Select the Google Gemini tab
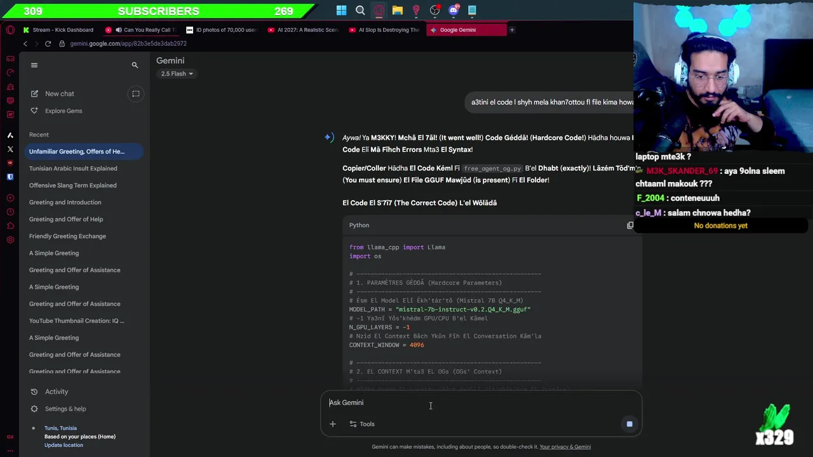 click(x=466, y=30)
